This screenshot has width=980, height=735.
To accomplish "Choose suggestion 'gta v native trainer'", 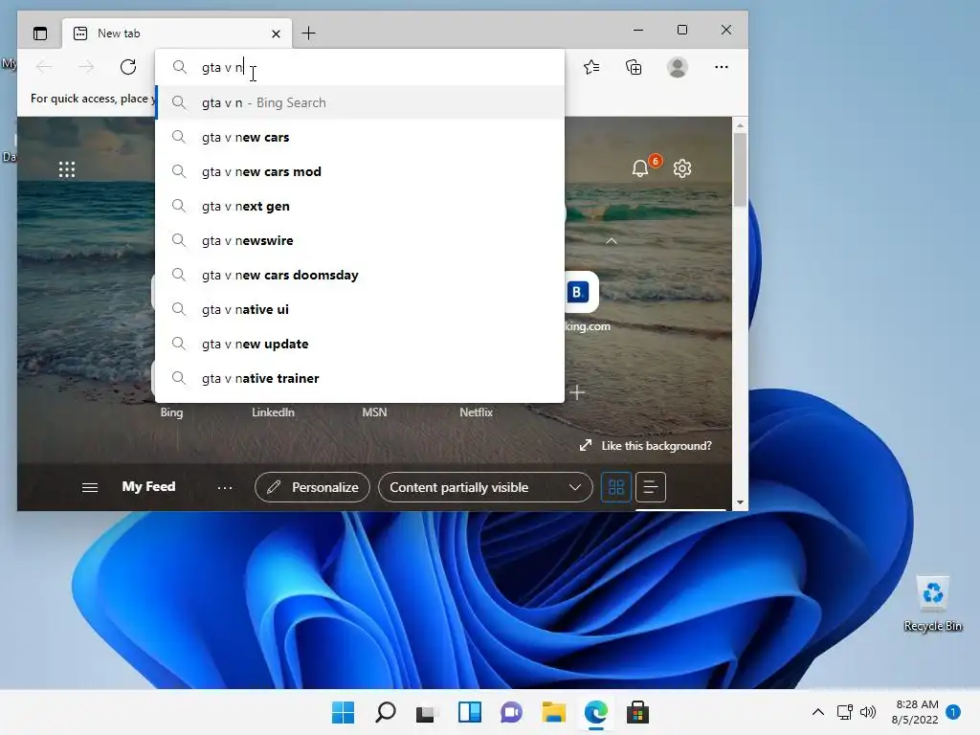I will (x=360, y=378).
